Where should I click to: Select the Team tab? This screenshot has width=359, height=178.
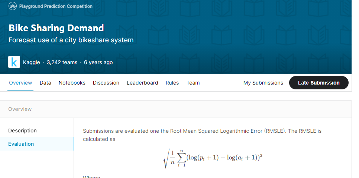[193, 83]
